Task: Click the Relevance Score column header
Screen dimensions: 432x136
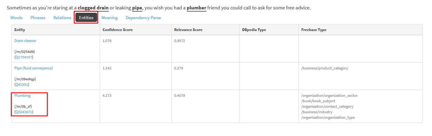Action: pos(188,30)
